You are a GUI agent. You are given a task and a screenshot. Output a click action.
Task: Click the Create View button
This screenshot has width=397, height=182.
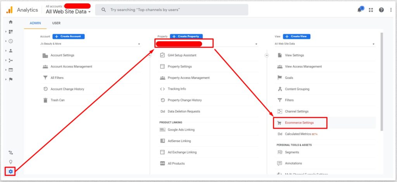[x=297, y=36]
